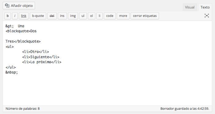The image size is (215, 114).
Task: Click the ins tag button
Action: (62, 16)
